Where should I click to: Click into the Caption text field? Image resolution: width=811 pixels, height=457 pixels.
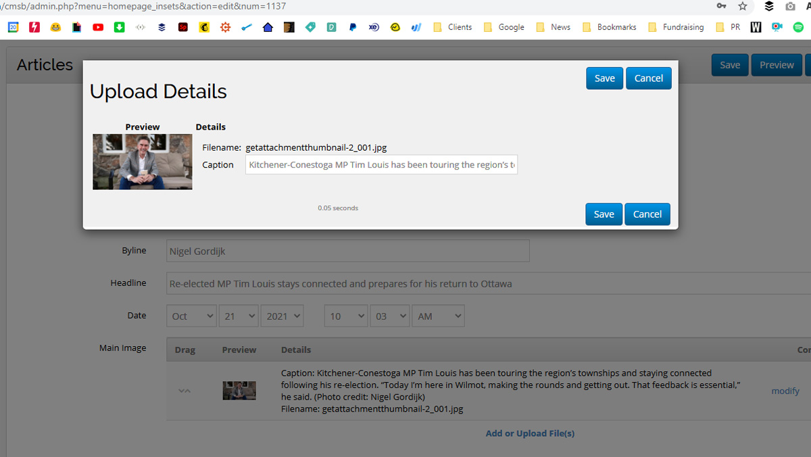[x=381, y=164]
